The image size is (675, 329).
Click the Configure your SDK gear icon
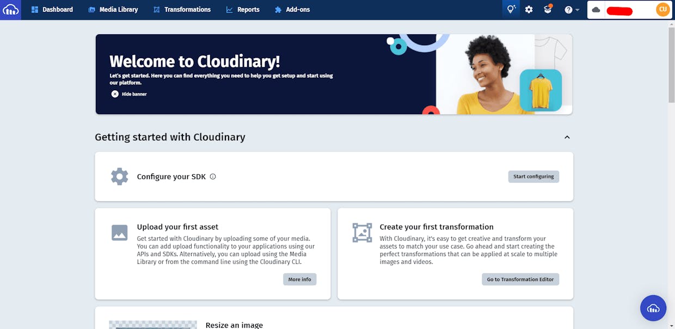pyautogui.click(x=120, y=177)
